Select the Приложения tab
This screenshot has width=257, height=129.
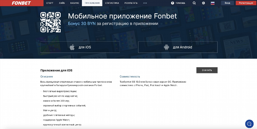tap(92, 3)
